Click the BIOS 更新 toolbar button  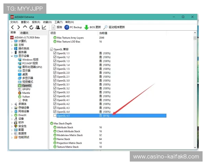tap(92, 27)
